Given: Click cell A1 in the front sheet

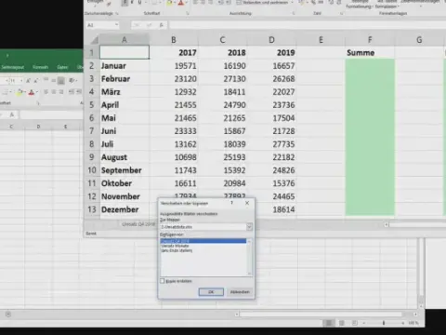Looking at the screenshot, I should (125, 52).
